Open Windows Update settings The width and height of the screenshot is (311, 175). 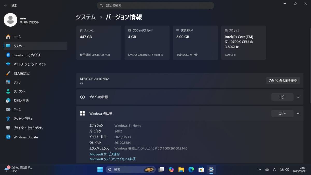25,137
